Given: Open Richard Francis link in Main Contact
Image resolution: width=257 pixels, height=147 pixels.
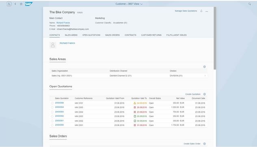Looking at the screenshot, I should click(63, 23).
